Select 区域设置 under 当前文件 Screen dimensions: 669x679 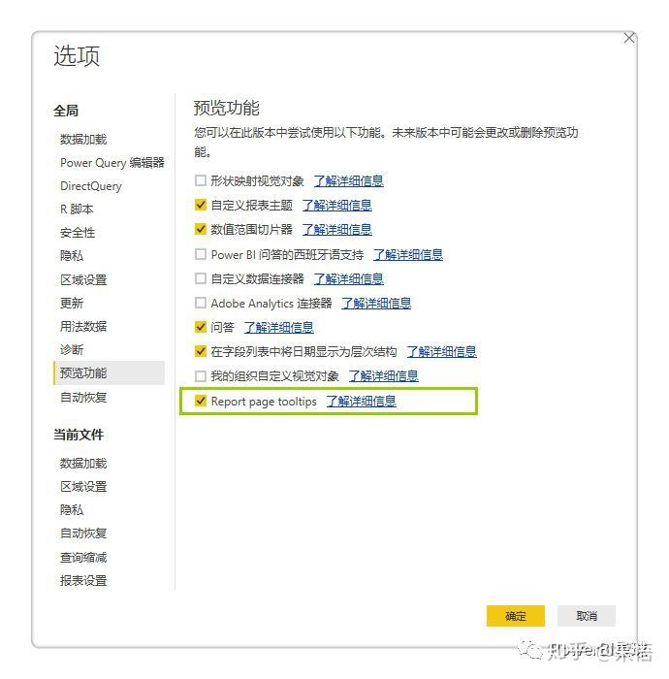click(x=83, y=486)
